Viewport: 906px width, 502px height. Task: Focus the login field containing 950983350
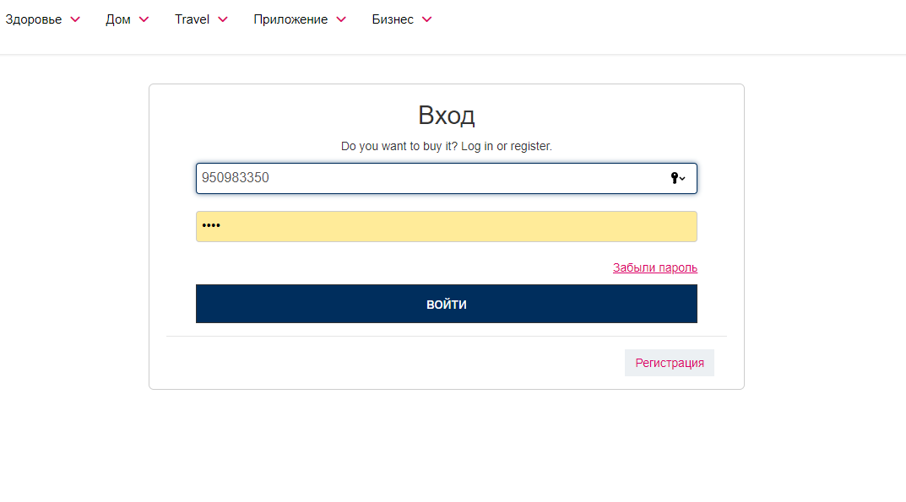coord(422,178)
